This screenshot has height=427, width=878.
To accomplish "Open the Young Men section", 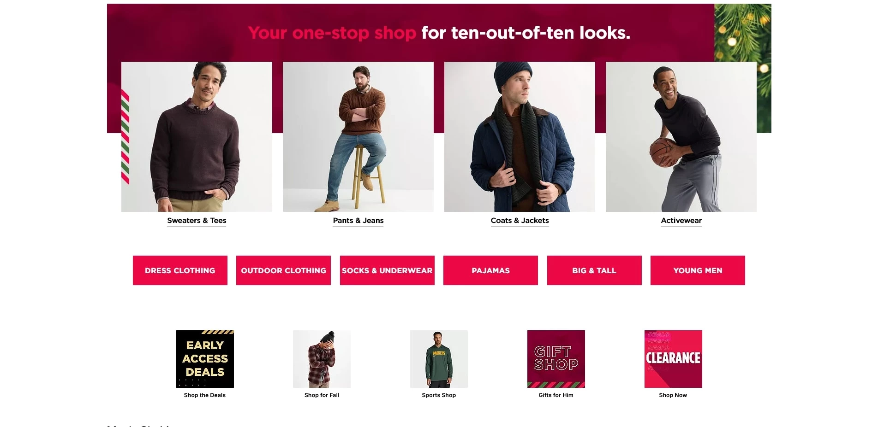I will [698, 270].
